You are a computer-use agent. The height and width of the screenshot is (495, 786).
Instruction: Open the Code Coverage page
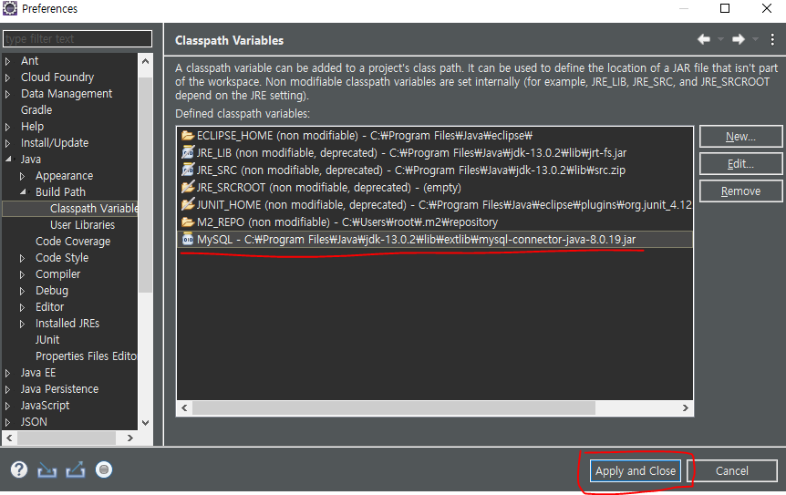coord(73,242)
